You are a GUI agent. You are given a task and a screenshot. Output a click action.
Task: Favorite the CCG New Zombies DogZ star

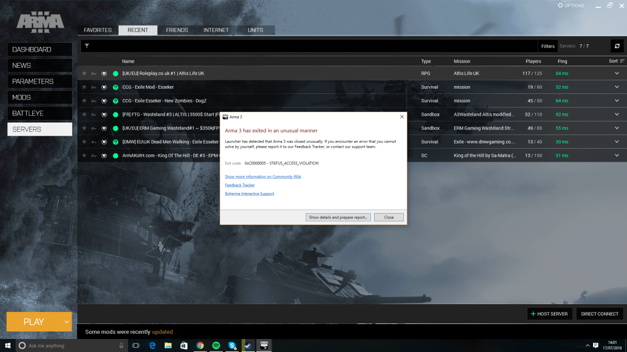[x=84, y=101]
